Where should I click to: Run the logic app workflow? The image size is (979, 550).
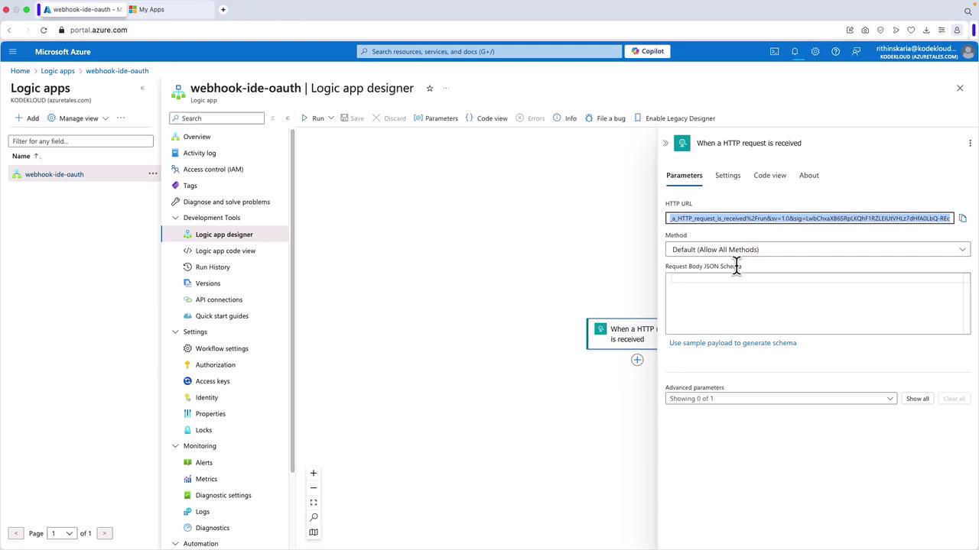[x=313, y=118]
